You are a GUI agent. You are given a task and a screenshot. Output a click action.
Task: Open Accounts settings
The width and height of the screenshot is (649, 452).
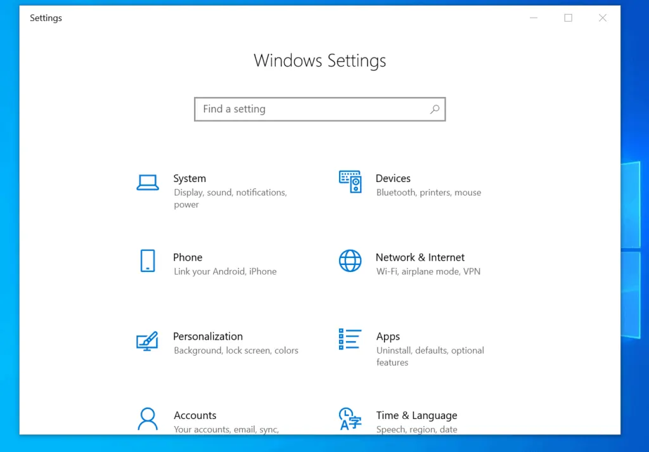click(x=195, y=415)
